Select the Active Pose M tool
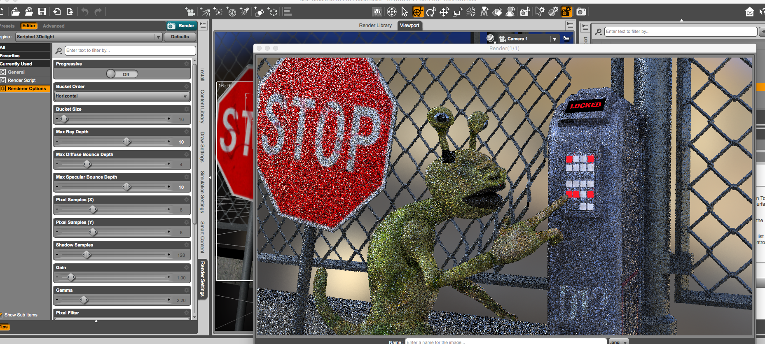Screen dimensions: 765x344 (484, 12)
